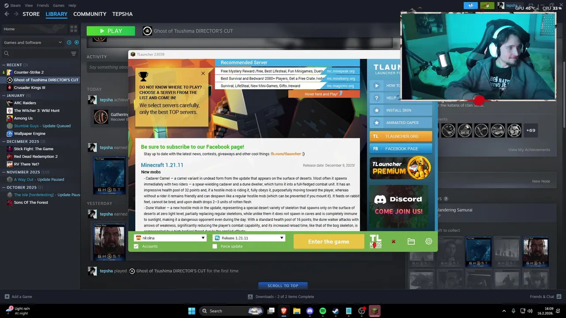
Task: Click the Ghost of Tsushima title icon
Action: click(x=147, y=31)
